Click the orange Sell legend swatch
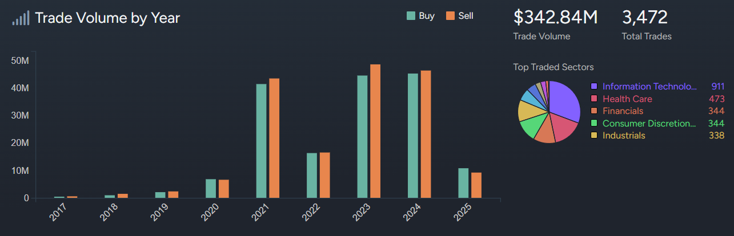This screenshot has height=236, width=734. [450, 16]
